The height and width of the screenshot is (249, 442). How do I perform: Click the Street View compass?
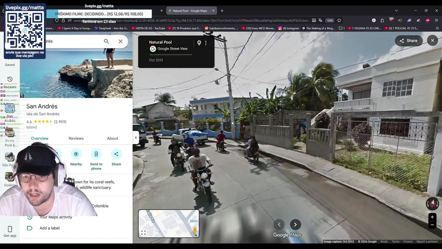[x=432, y=204]
